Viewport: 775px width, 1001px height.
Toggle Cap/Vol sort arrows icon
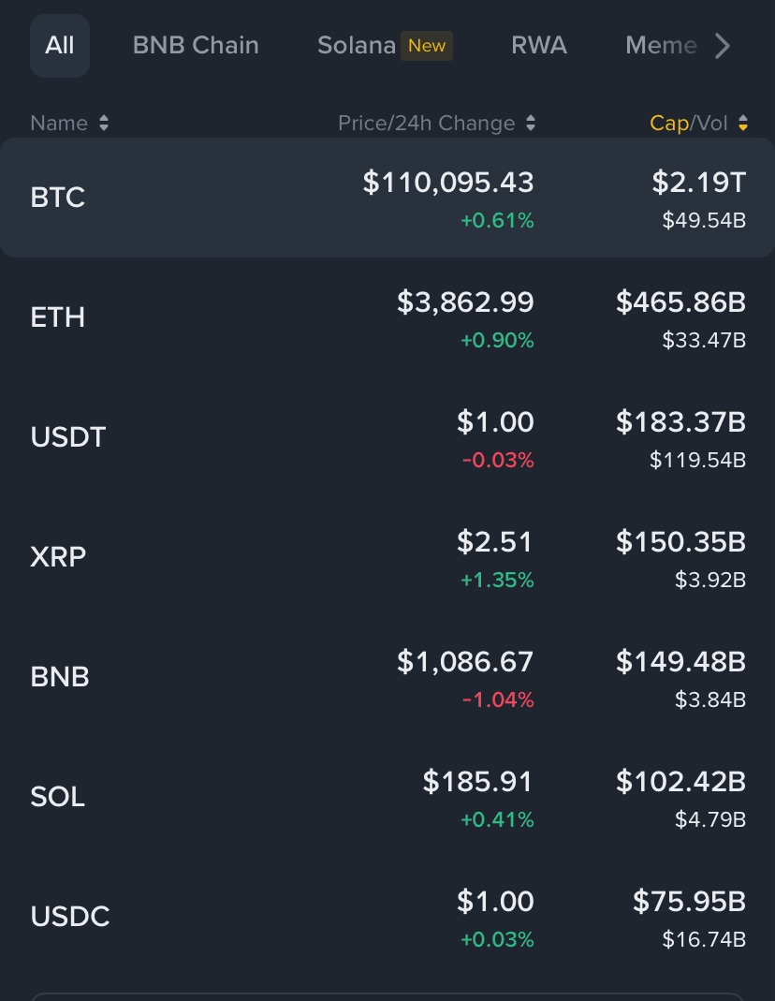pos(743,124)
